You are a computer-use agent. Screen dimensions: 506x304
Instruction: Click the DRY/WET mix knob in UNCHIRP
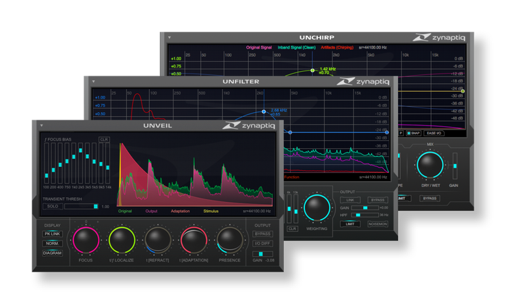[430, 166]
